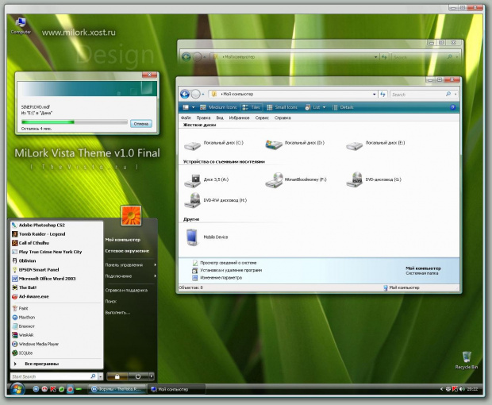Open DVD-RW drive (H:) icon
The image size is (492, 405).
(x=192, y=200)
